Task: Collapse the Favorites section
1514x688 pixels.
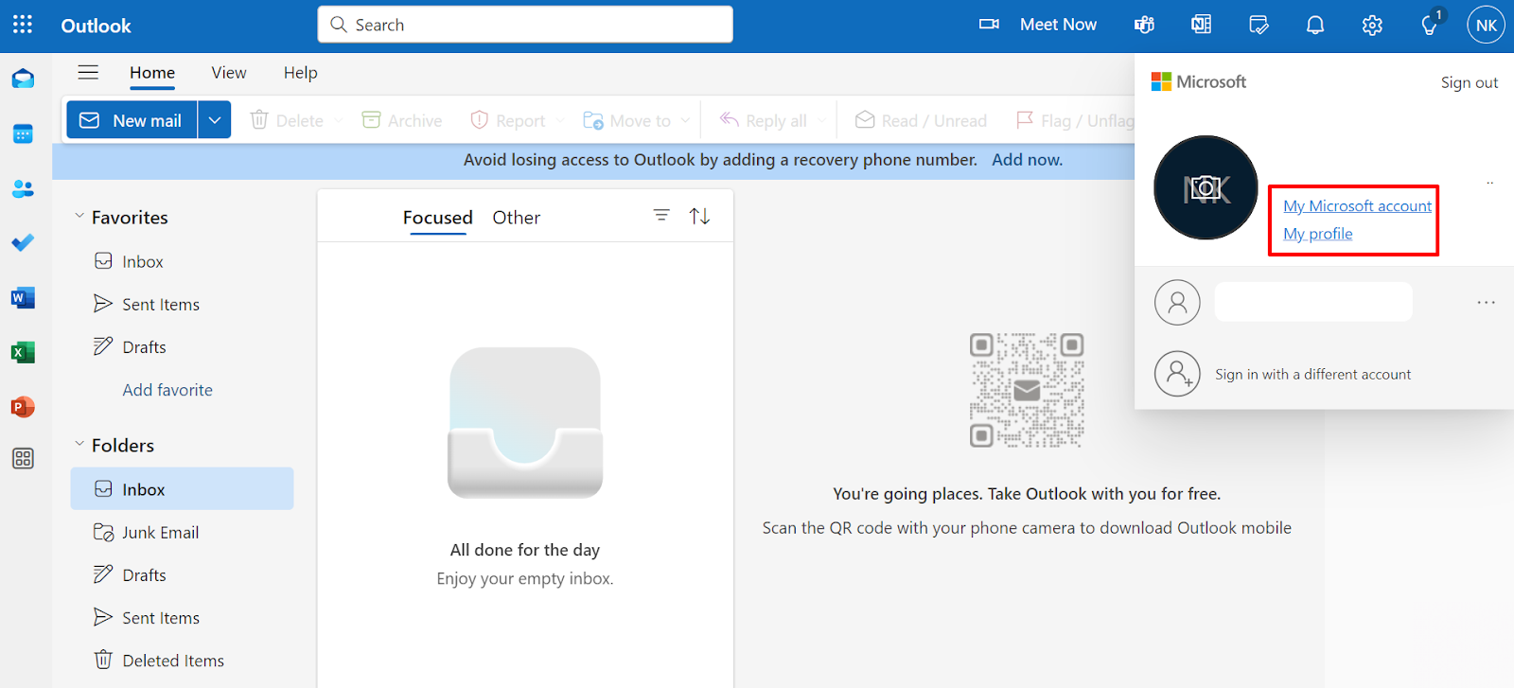Action: click(79, 217)
